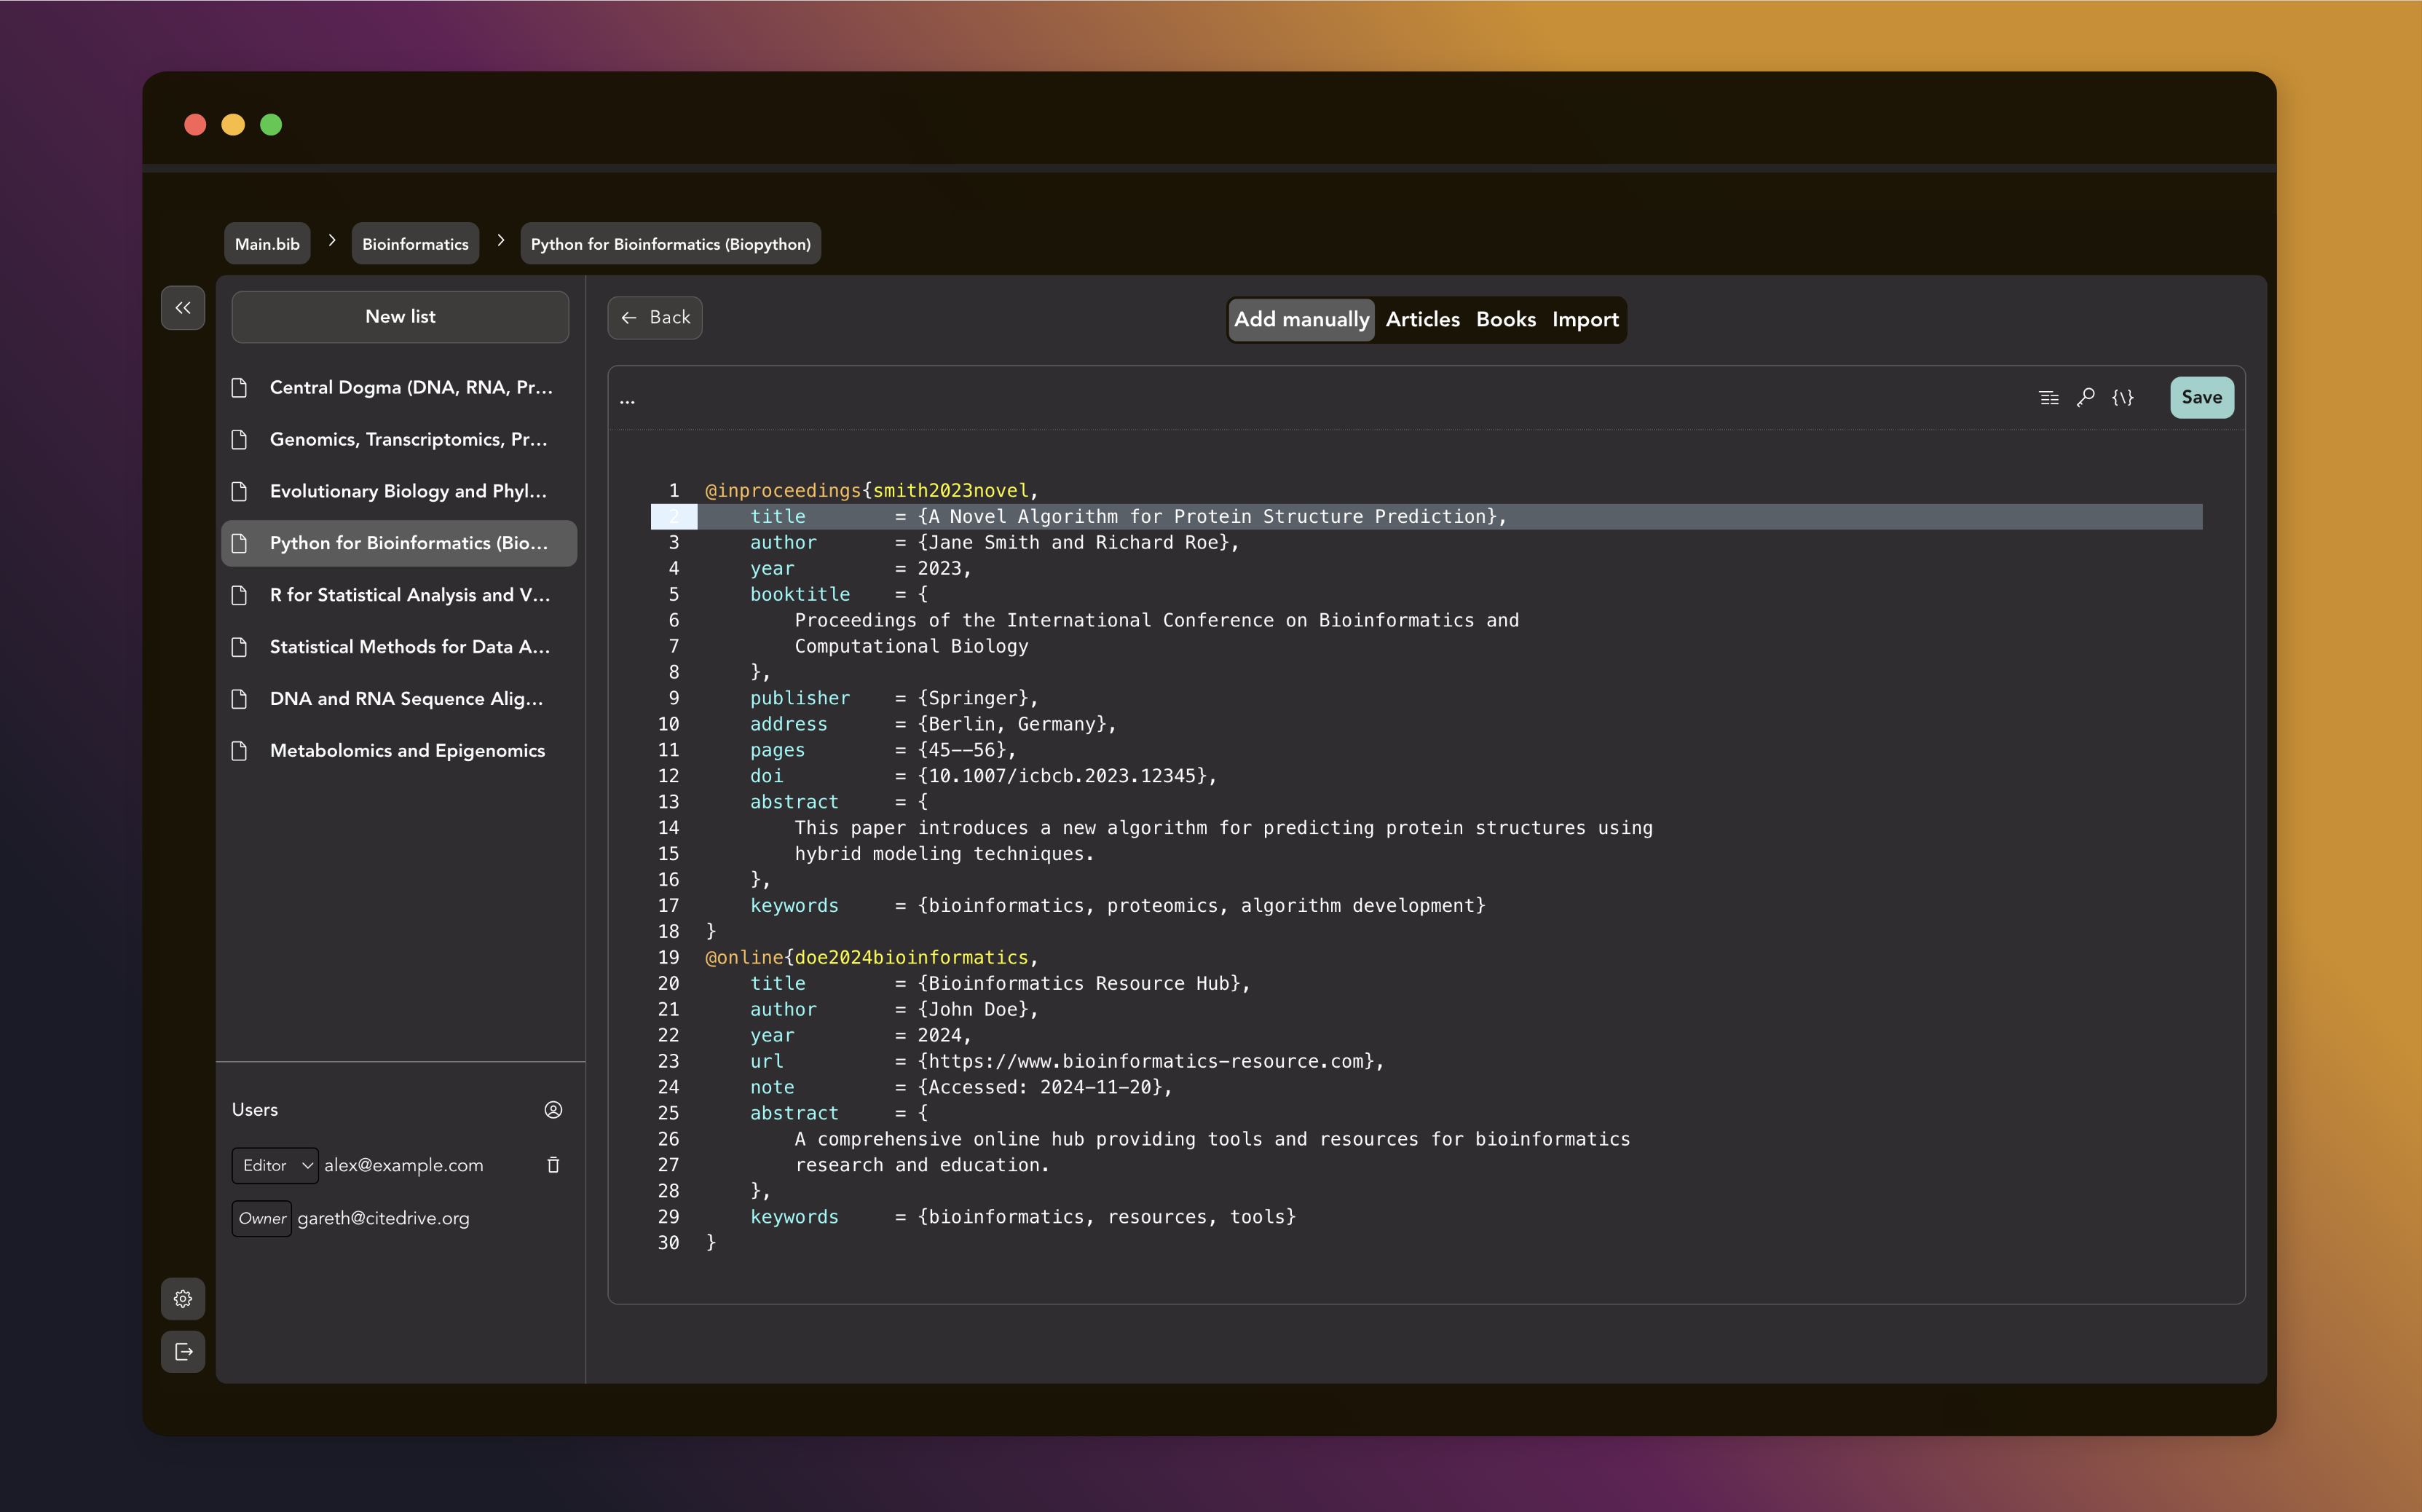Open the Metabolomics and Epigenomics list
The width and height of the screenshot is (2422, 1512).
(x=407, y=751)
